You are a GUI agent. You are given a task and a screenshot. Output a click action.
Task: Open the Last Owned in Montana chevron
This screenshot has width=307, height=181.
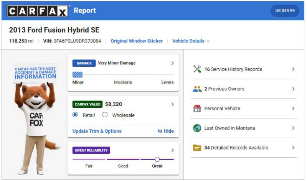pyautogui.click(x=293, y=128)
